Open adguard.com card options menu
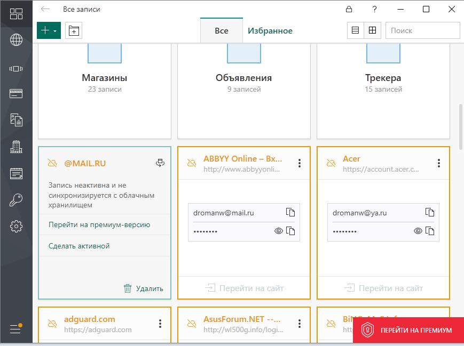 [x=160, y=324]
